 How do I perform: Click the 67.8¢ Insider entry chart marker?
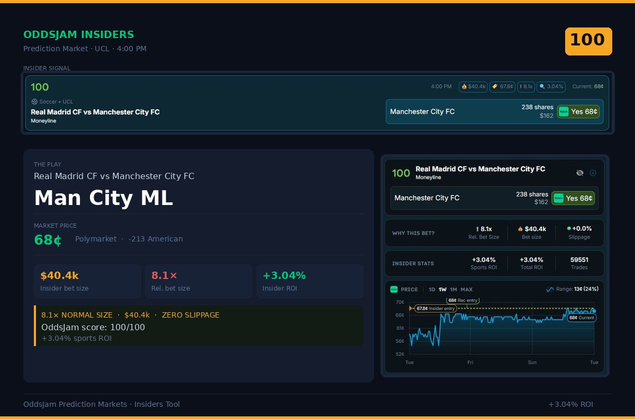point(435,309)
